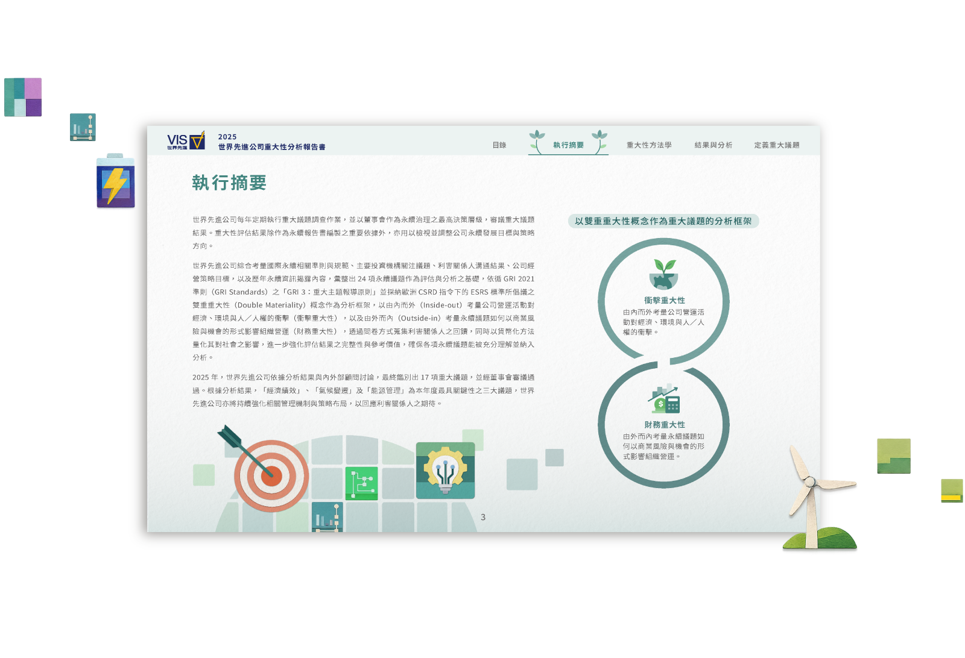This screenshot has height=658, width=965.
Task: Click the paragraph beginning 2025 年，世界先進公司
Action: click(x=363, y=390)
